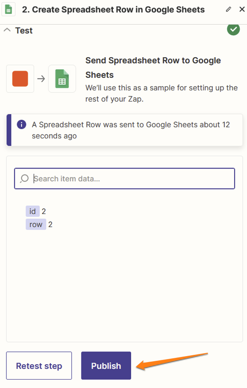247x388 pixels.
Task: Click the blue info icon in notification
Action: coord(22,124)
